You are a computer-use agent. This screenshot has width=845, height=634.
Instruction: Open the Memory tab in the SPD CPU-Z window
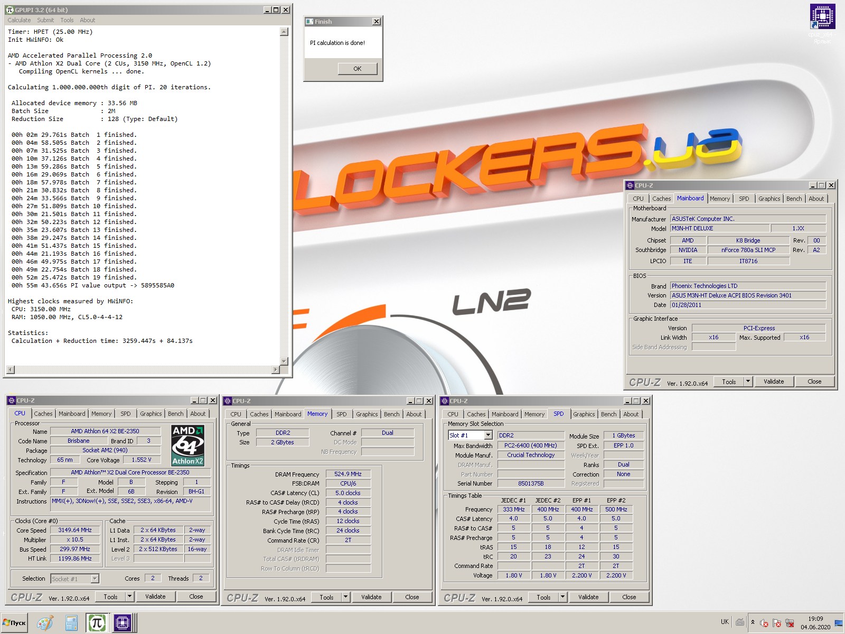click(x=534, y=414)
